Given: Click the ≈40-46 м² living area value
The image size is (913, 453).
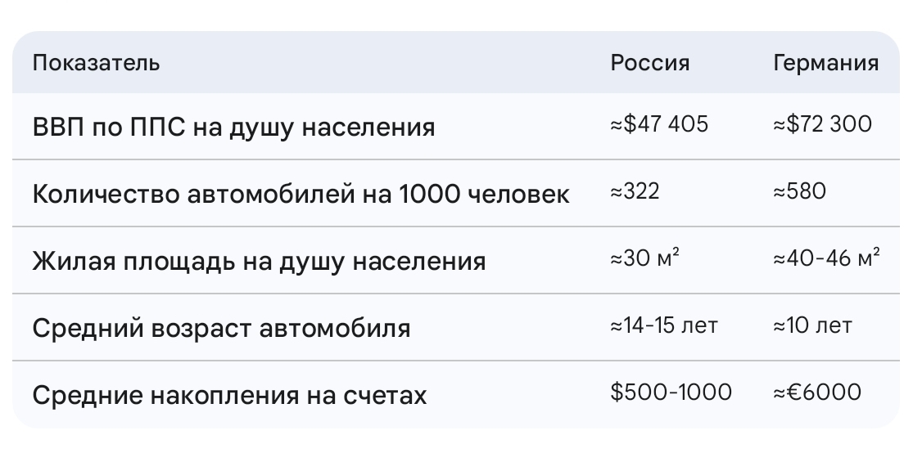Looking at the screenshot, I should pos(826,258).
